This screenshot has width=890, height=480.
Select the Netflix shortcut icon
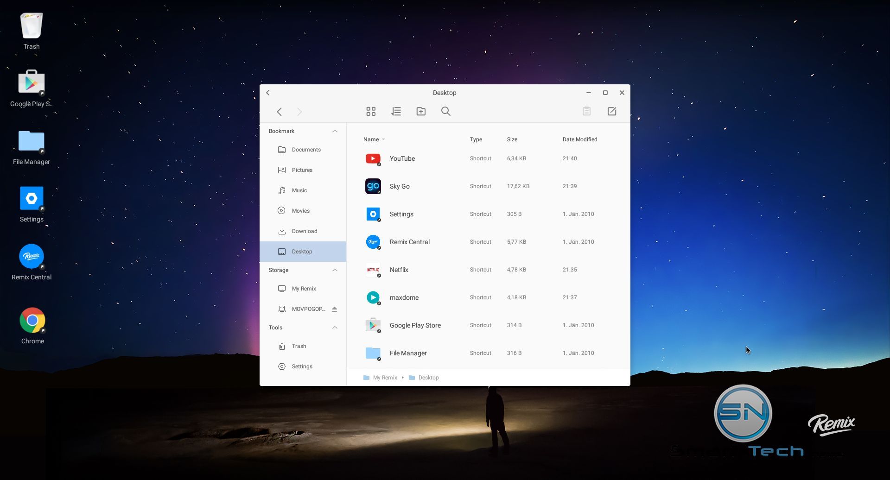(373, 270)
